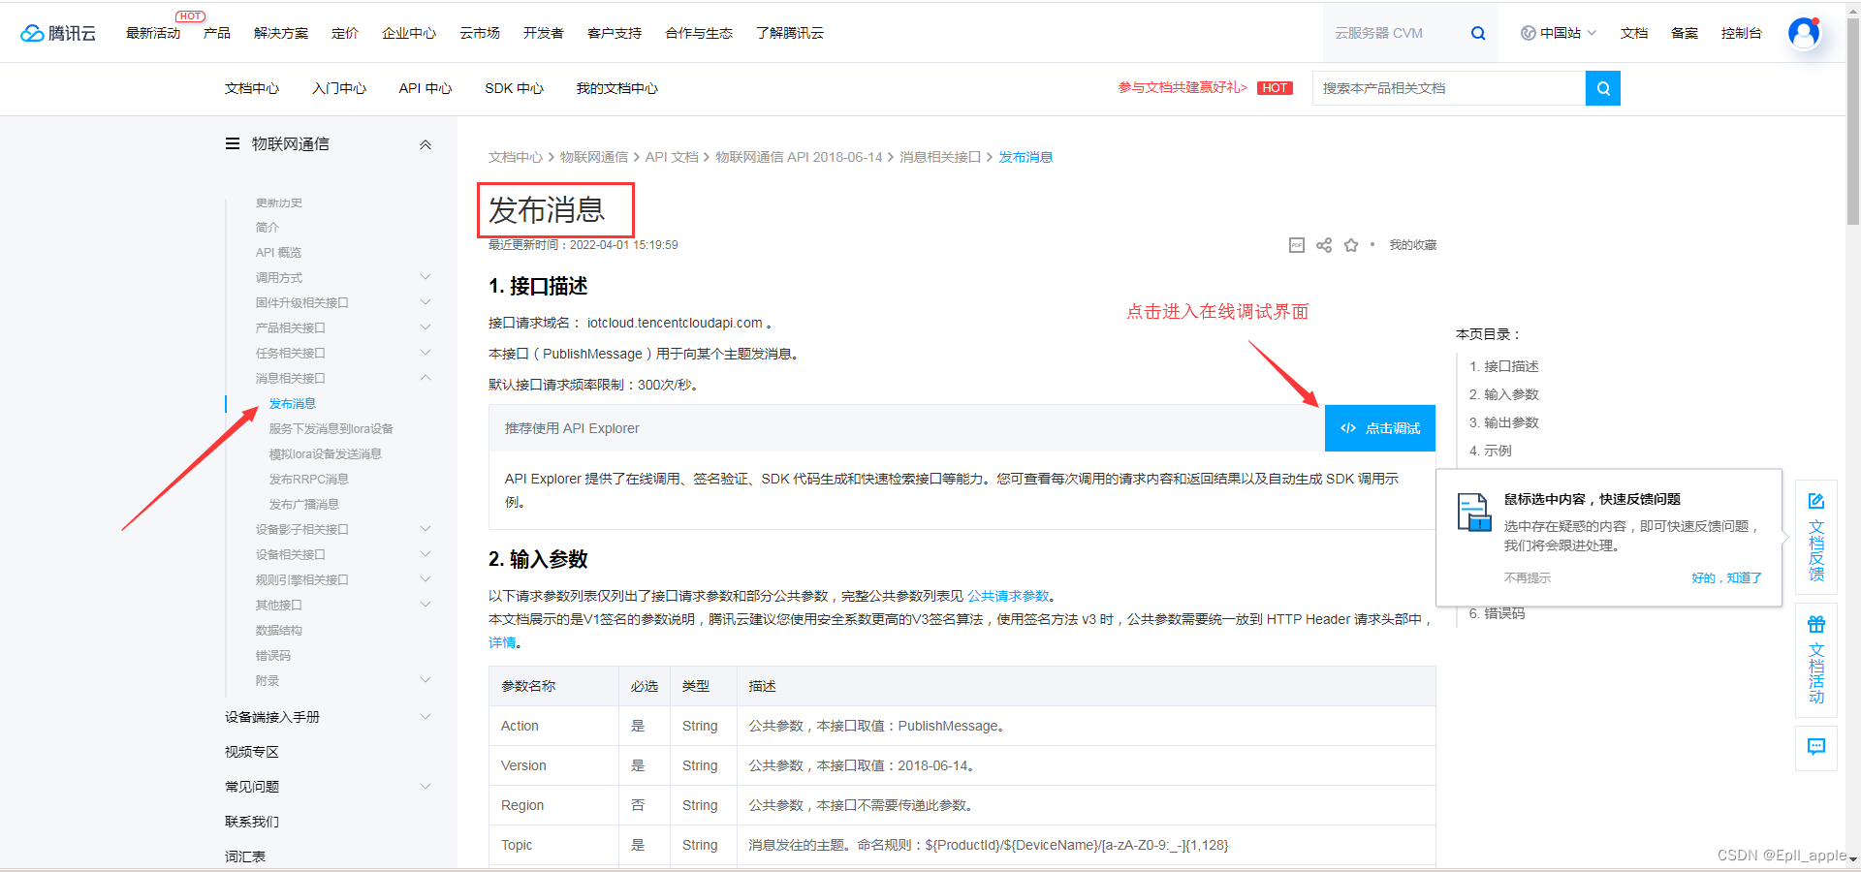1861x872 pixels.
Task: Click 备案 in the top bar
Action: tap(1685, 33)
